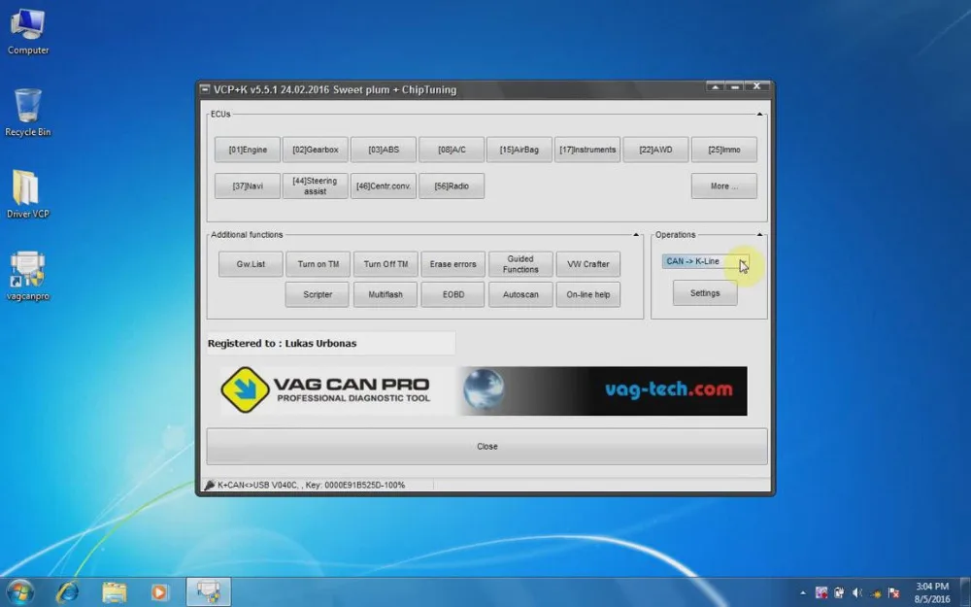Open the [46]Centr.conv. module
Screen dimensions: 971x607
[x=384, y=185]
